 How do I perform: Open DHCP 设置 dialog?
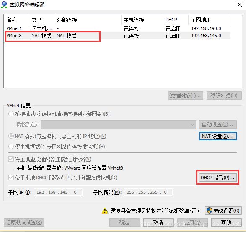218,178
